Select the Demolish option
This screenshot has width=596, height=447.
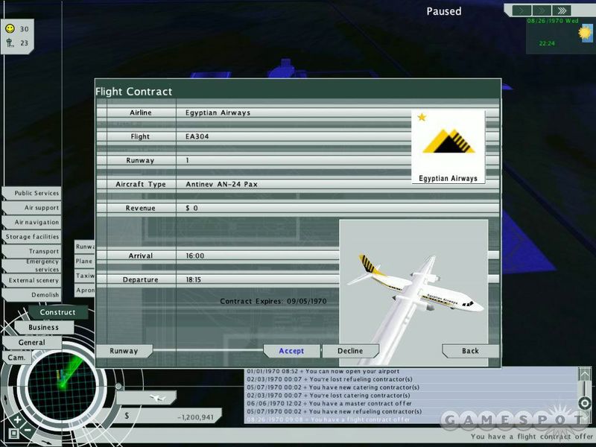(32, 294)
